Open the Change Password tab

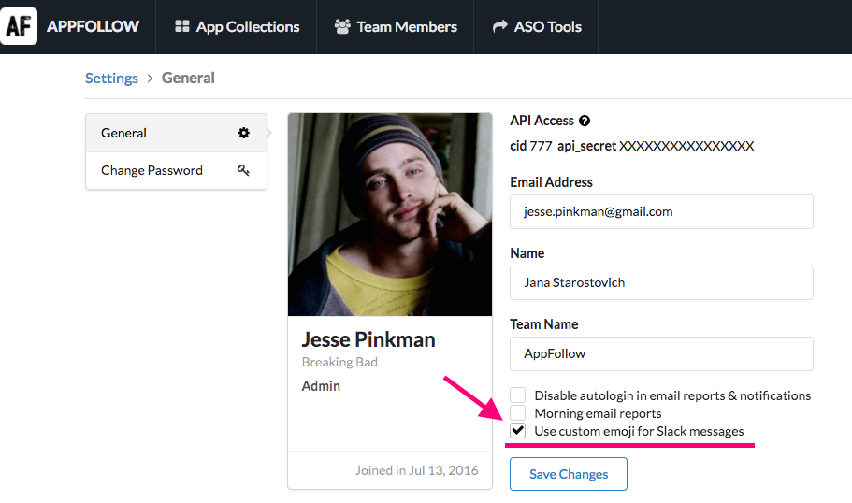pos(176,170)
